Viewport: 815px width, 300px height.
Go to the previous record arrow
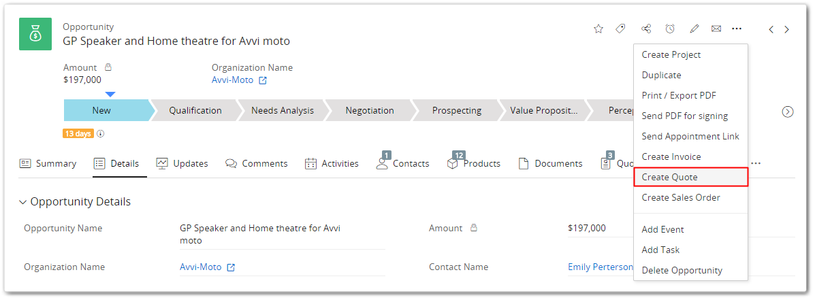[771, 29]
